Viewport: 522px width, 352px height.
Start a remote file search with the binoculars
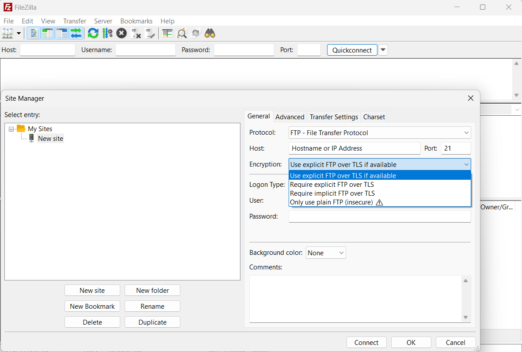(210, 33)
